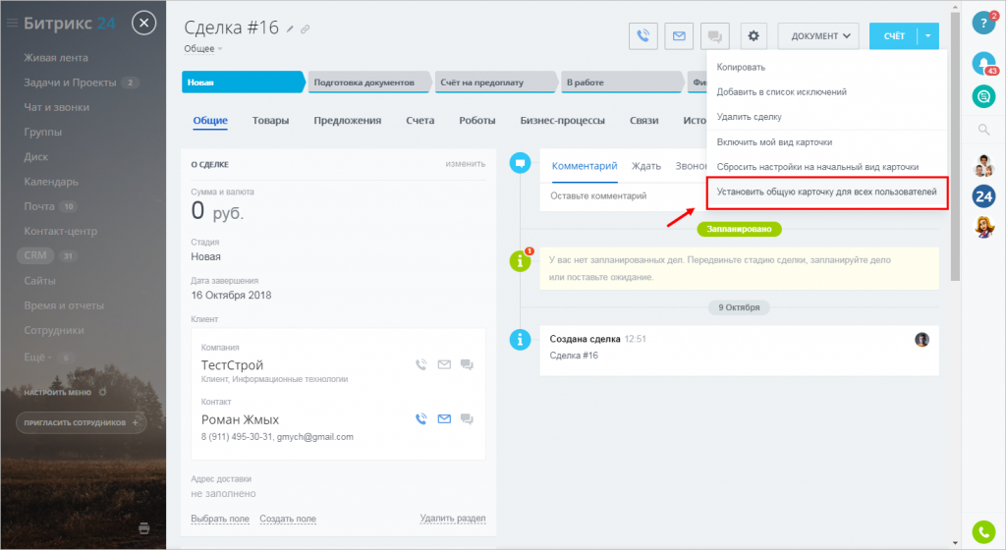
Task: Call company ТестСтрой via phone icon
Action: 420,364
